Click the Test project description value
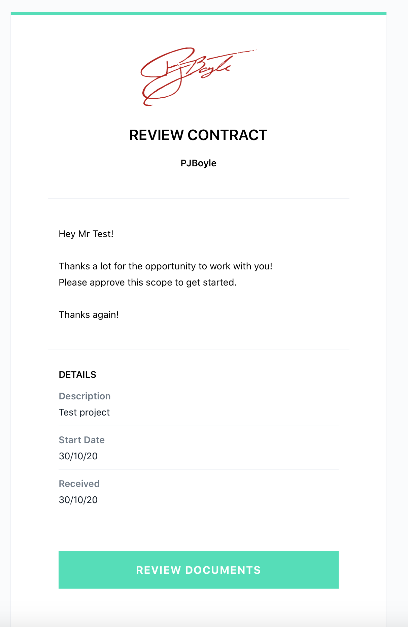The height and width of the screenshot is (627, 408). (x=84, y=412)
